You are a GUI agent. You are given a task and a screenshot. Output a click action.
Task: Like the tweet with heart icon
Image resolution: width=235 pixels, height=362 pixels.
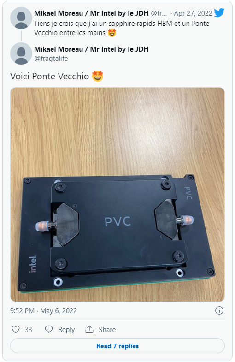click(16, 329)
